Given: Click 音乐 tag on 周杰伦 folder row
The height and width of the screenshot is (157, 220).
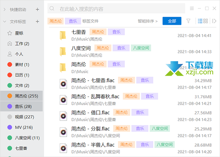Looking at the screenshot, I should coord(116,64).
